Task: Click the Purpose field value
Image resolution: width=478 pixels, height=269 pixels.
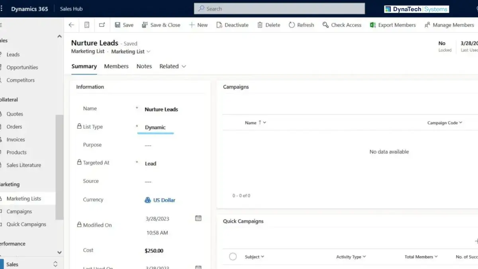Action: pos(148,145)
